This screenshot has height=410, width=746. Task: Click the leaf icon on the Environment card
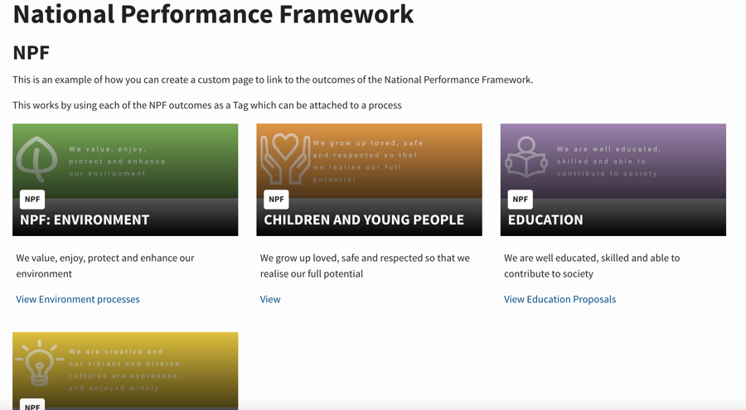[x=38, y=157]
